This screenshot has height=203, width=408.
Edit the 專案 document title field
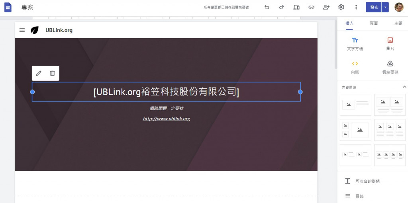click(27, 7)
